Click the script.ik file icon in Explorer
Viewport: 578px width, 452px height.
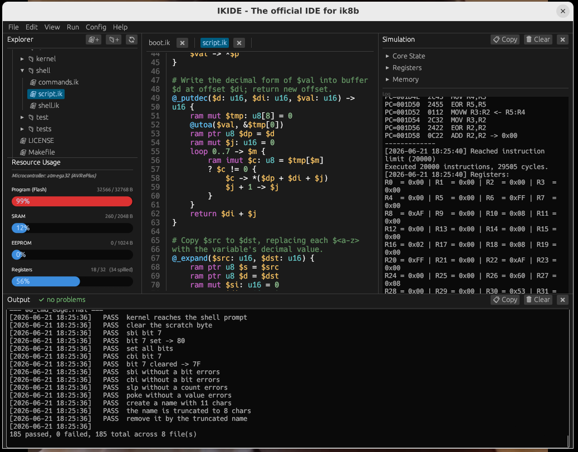33,94
